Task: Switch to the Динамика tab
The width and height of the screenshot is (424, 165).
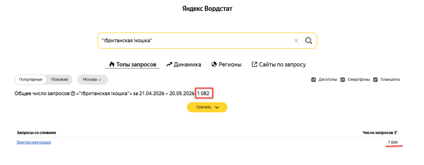Action: point(183,65)
